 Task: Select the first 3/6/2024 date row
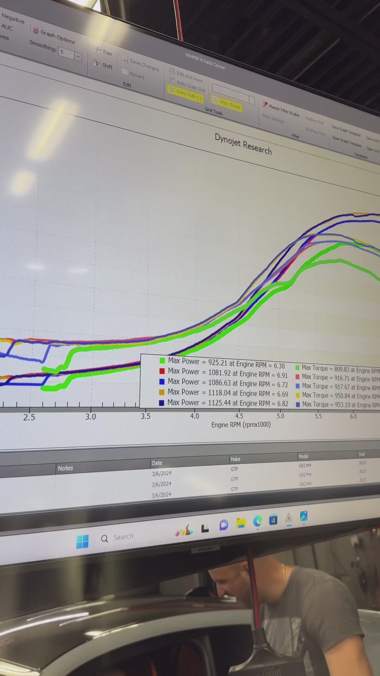[x=161, y=474]
